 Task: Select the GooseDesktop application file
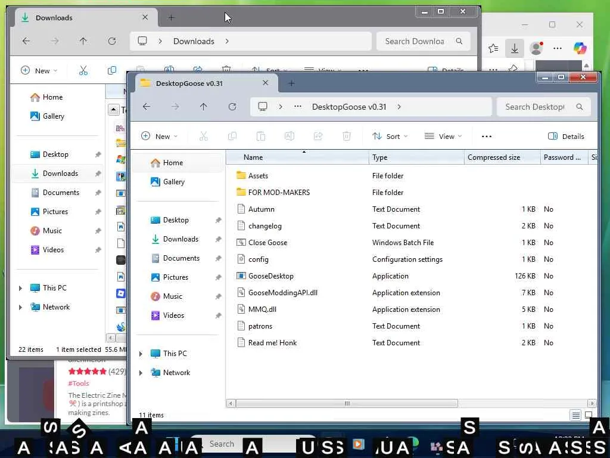(x=265, y=276)
